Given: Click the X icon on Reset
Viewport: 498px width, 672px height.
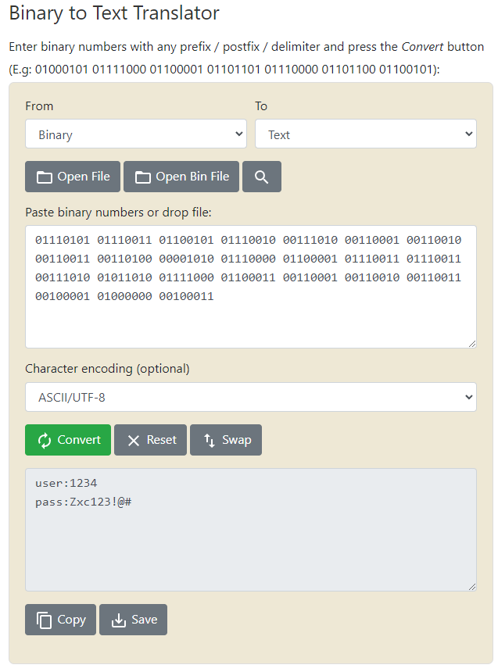Looking at the screenshot, I should point(134,441).
